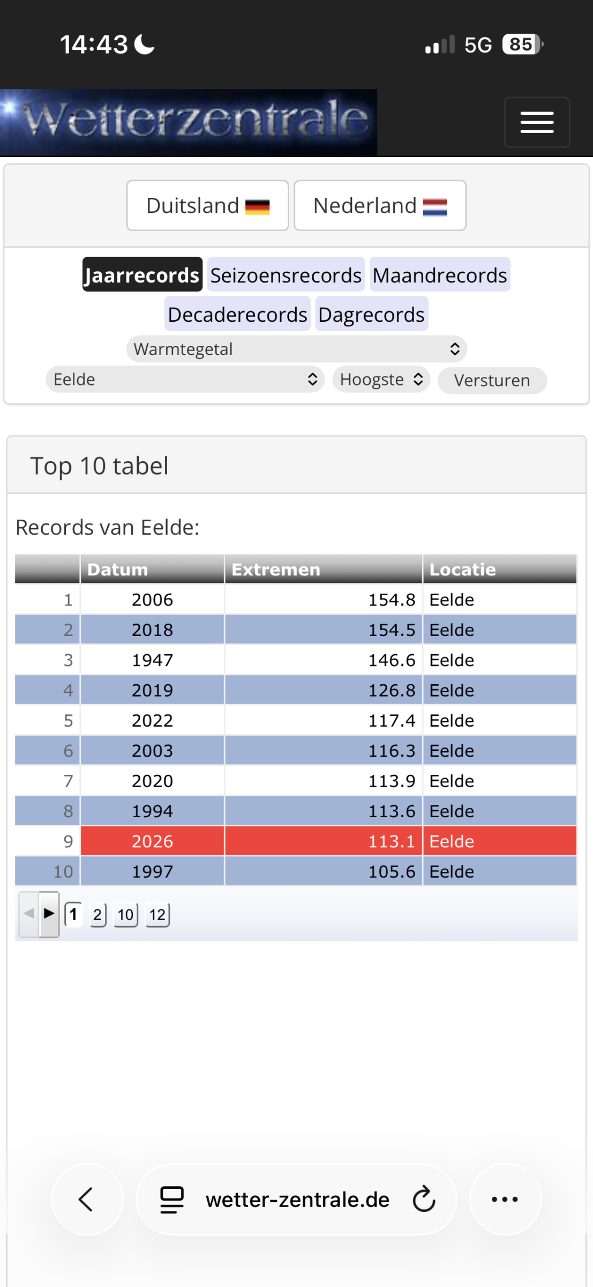Viewport: 593px width, 1287px height.
Task: Tap the browser back arrow
Action: point(87,1200)
